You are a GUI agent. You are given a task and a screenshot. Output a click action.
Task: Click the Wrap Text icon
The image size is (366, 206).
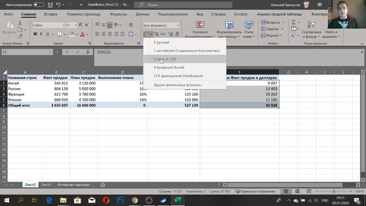(x=131, y=25)
